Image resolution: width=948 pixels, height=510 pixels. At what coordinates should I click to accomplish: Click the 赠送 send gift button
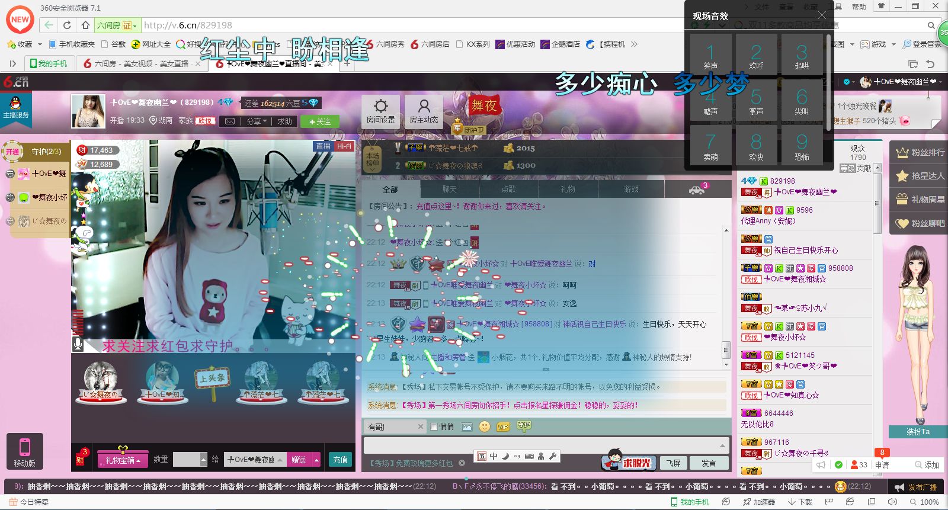click(299, 460)
